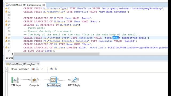The width and height of the screenshot is (171, 96).
Task: Click warning marker on line 21
Action: [x=6, y=9]
